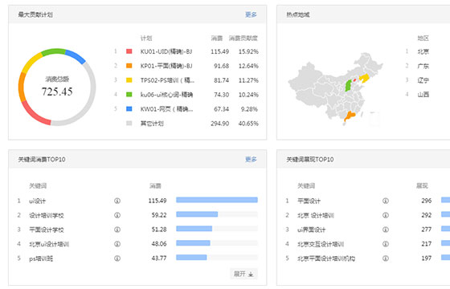Viewport: 450px width, 289px height.
Task: Click info icon beside ui界面设计 impressions row
Action: (x=386, y=230)
